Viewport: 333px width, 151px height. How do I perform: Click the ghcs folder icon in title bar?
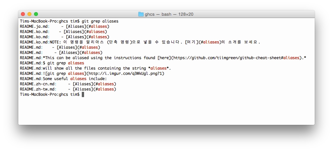coord(141,14)
